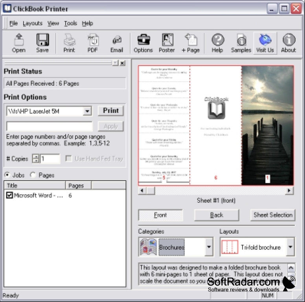Screen dimensions: 305x302
Task: Open the Help menu
Action: point(87,23)
